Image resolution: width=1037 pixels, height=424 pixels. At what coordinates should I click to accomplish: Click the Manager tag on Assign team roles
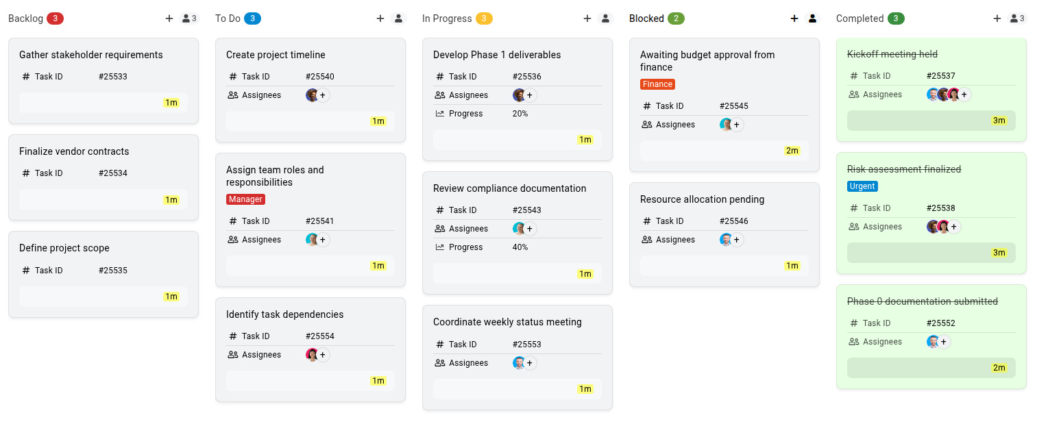(245, 199)
